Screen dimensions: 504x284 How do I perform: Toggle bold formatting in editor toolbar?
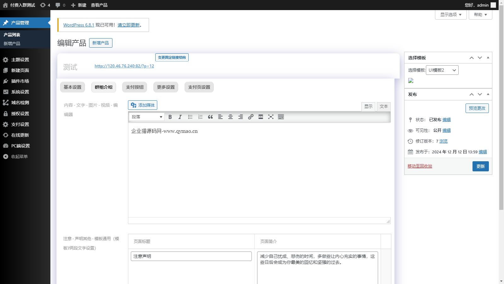click(x=170, y=117)
